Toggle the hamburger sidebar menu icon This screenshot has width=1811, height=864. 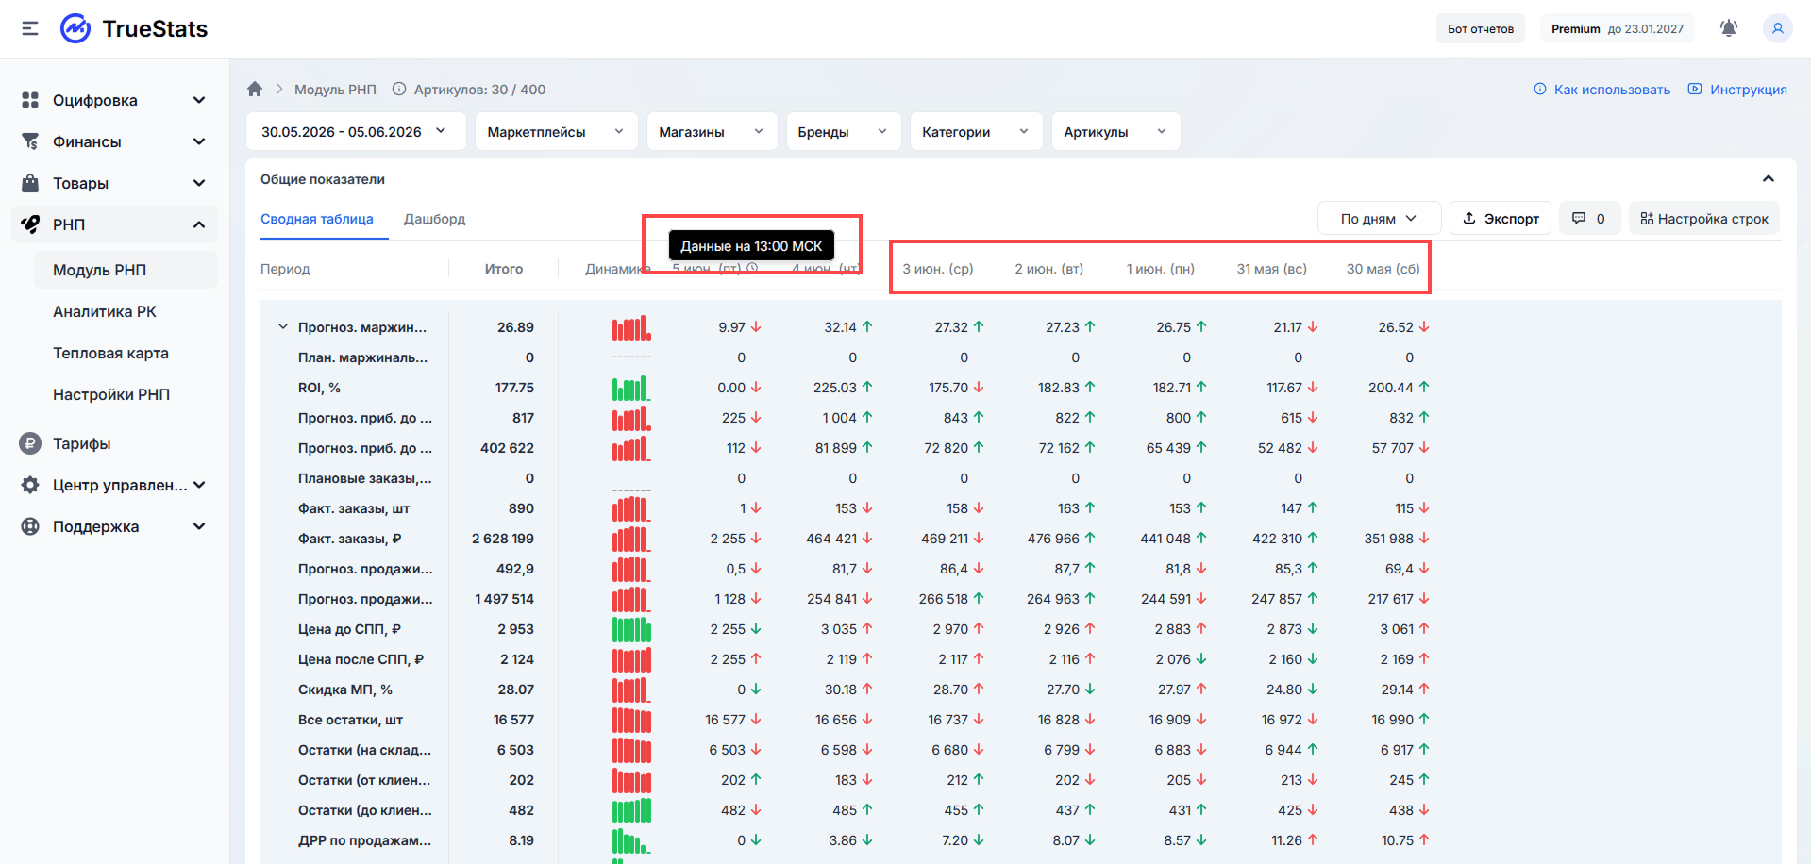pos(30,28)
